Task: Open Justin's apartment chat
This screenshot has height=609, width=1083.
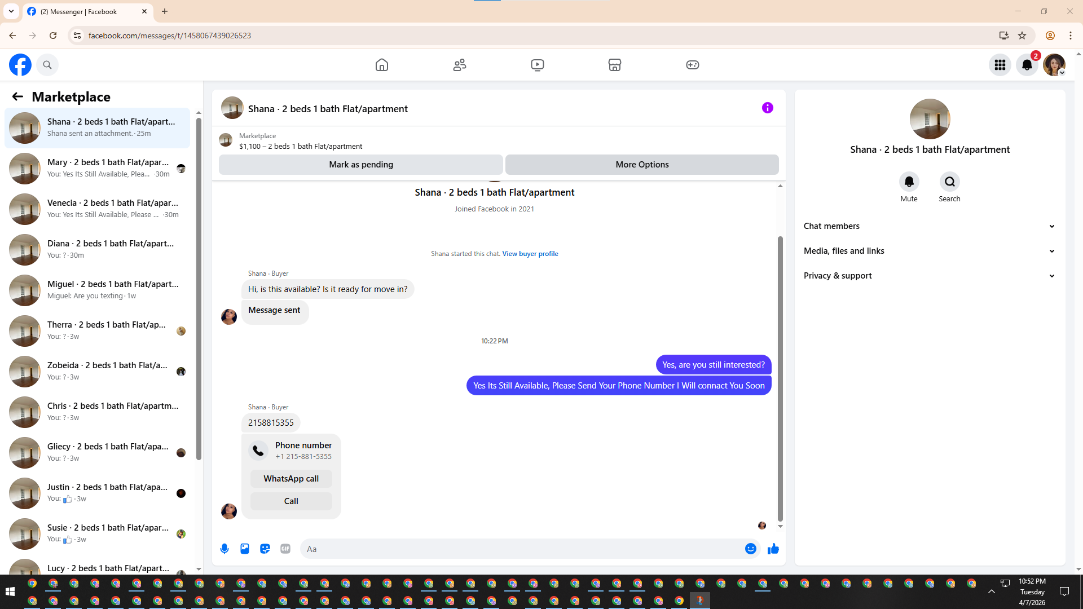Action: (98, 493)
